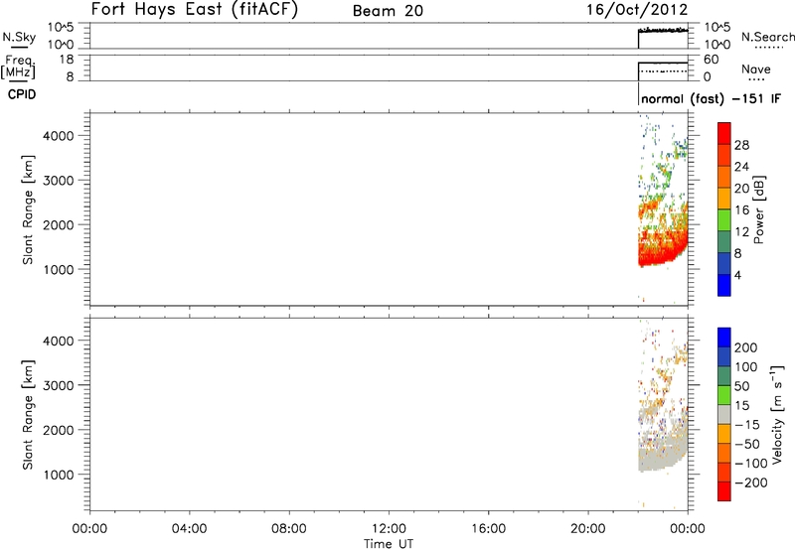Viewport: 795px width, 550px height.
Task: Click the '12:00' time tick label
Action: click(389, 529)
